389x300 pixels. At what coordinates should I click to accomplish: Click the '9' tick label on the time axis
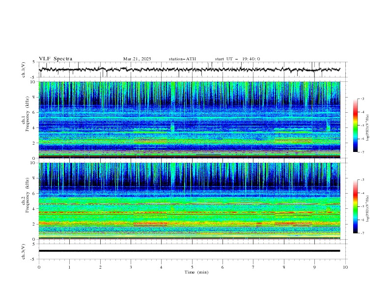click(x=314, y=267)
